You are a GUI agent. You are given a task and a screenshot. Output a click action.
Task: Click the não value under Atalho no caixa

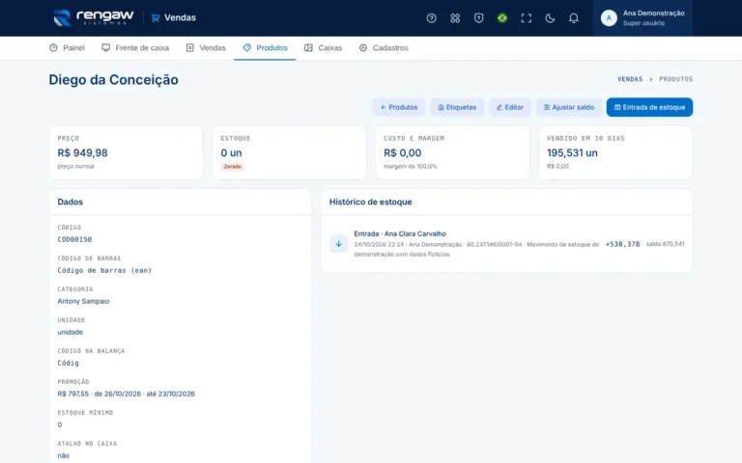pos(63,455)
